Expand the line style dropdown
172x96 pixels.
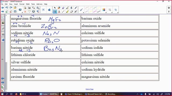(x=112, y=13)
